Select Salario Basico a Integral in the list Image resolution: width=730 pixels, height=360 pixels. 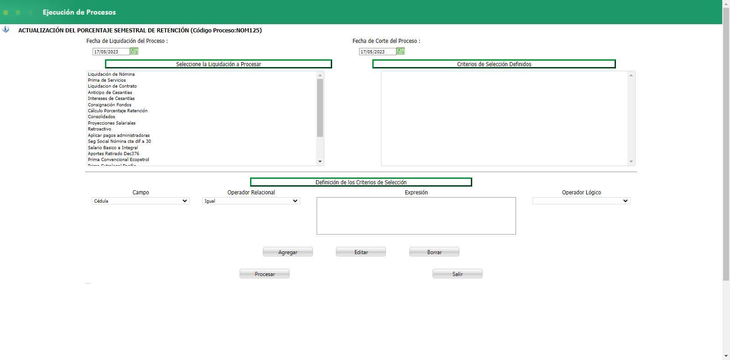point(201,148)
